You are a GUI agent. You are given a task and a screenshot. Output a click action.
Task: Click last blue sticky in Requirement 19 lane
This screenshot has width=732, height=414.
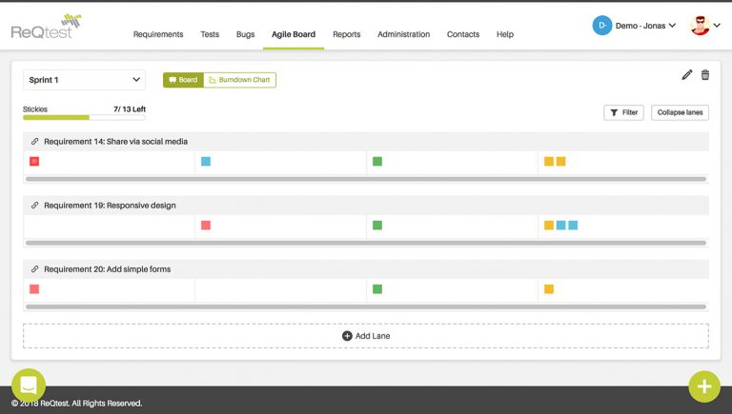coord(573,226)
